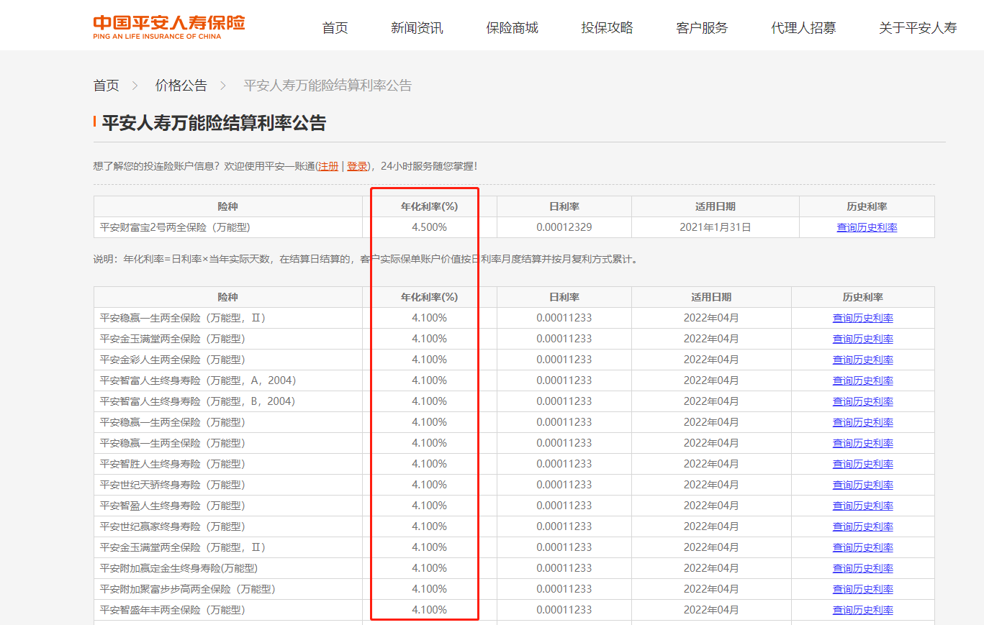984x625 pixels.
Task: Go to 首页 in the breadcrumb
Action: (x=107, y=86)
